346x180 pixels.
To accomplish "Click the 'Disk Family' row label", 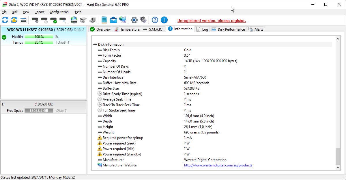I will tap(111, 50).
